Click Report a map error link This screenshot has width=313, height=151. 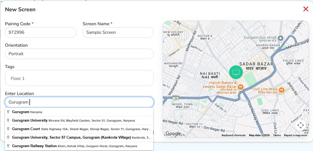[x=296, y=135]
